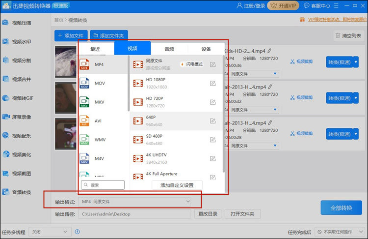Rename the Kids-HD file with the pencil icon

click(x=269, y=51)
